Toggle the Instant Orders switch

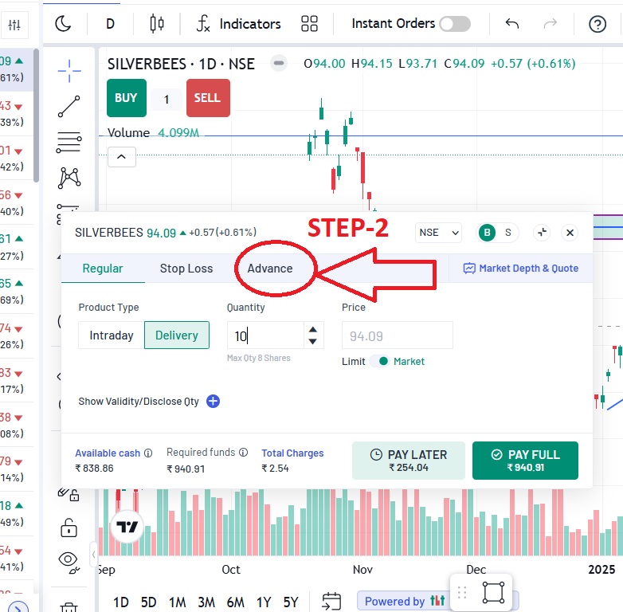tap(454, 24)
